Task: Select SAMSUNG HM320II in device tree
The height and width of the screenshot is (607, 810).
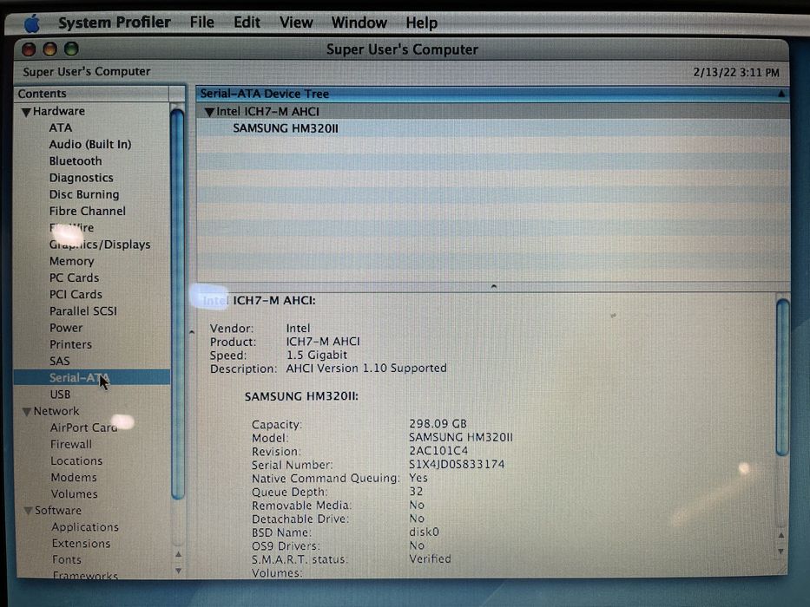Action: click(286, 128)
